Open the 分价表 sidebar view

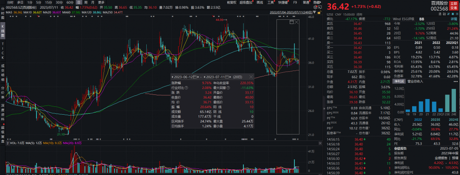pos(3,92)
